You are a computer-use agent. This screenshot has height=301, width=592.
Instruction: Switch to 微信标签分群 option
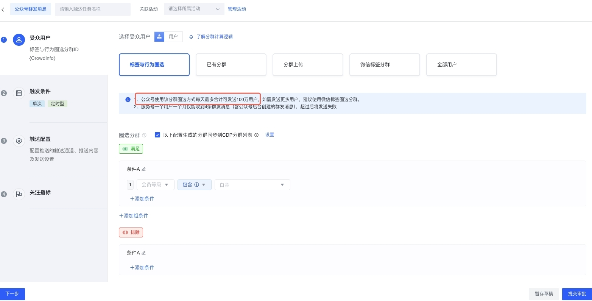click(385, 65)
